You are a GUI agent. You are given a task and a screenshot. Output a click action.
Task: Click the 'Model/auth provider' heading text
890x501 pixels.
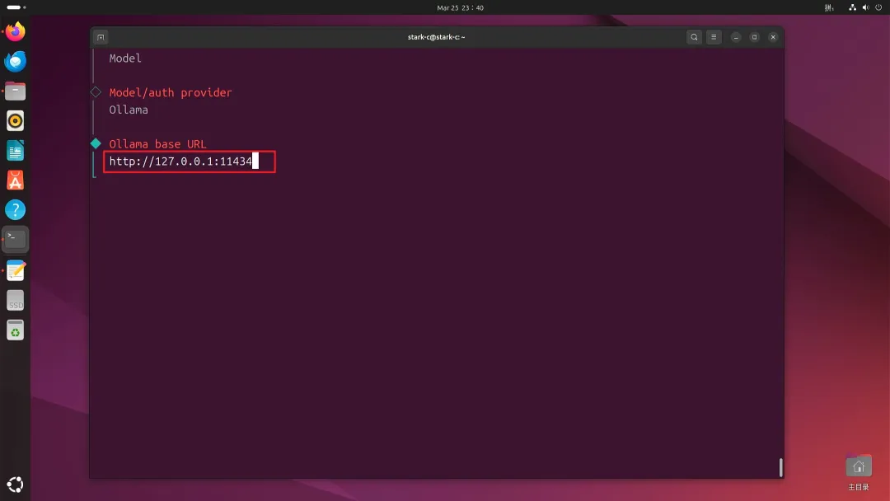(x=171, y=92)
